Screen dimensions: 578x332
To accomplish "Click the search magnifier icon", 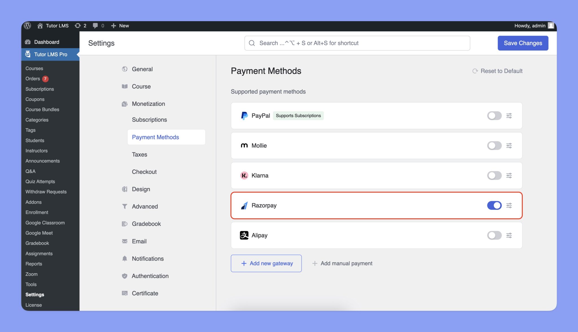I will click(251, 43).
